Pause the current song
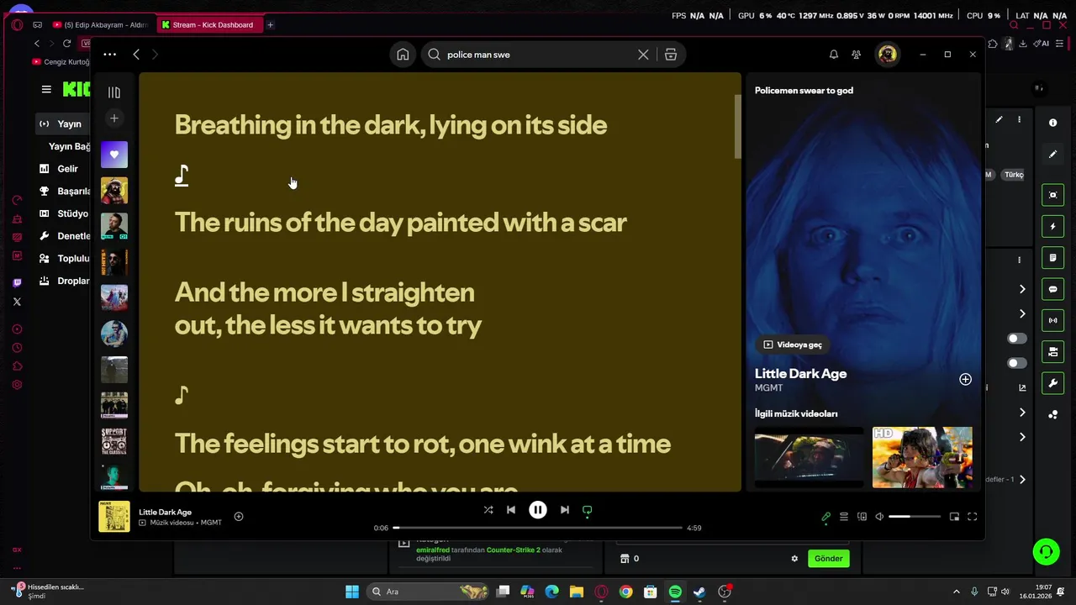Image resolution: width=1076 pixels, height=605 pixels. click(538, 510)
